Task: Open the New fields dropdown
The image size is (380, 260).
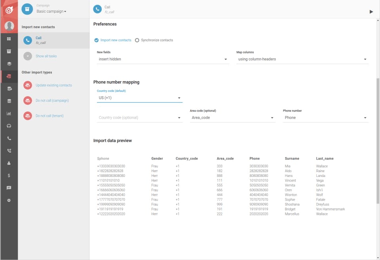Action: [x=163, y=59]
